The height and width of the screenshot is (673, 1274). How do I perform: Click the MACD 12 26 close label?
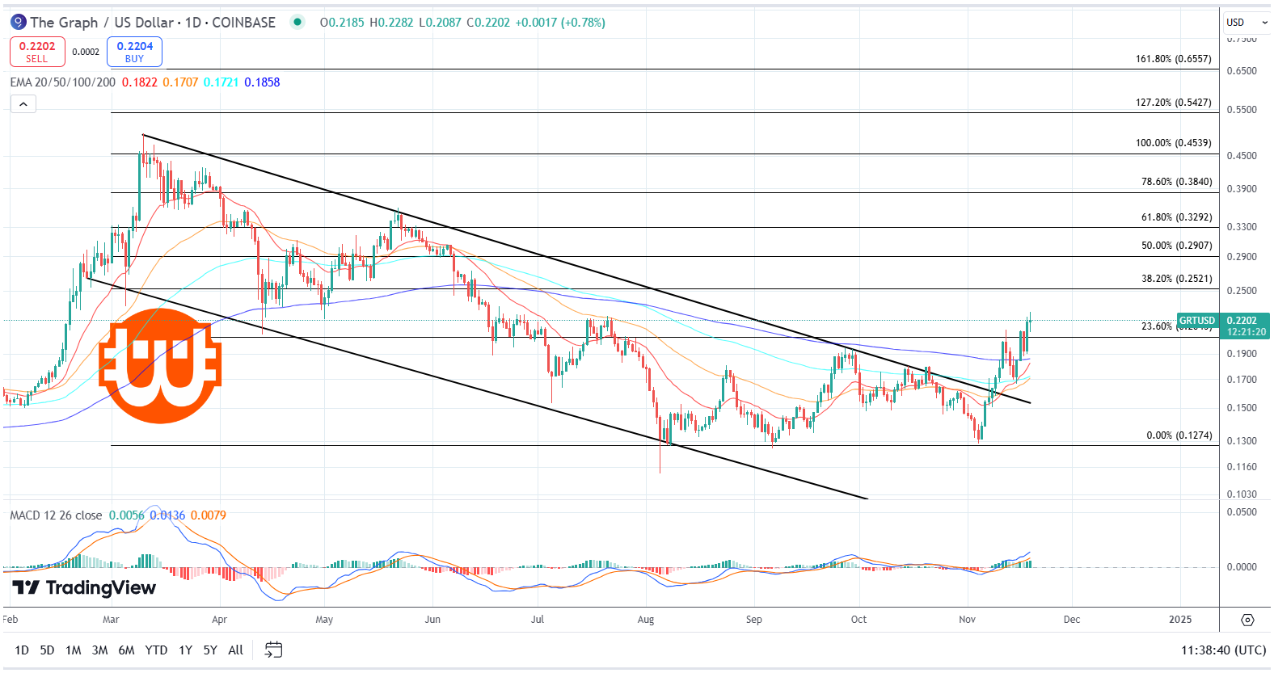(56, 515)
